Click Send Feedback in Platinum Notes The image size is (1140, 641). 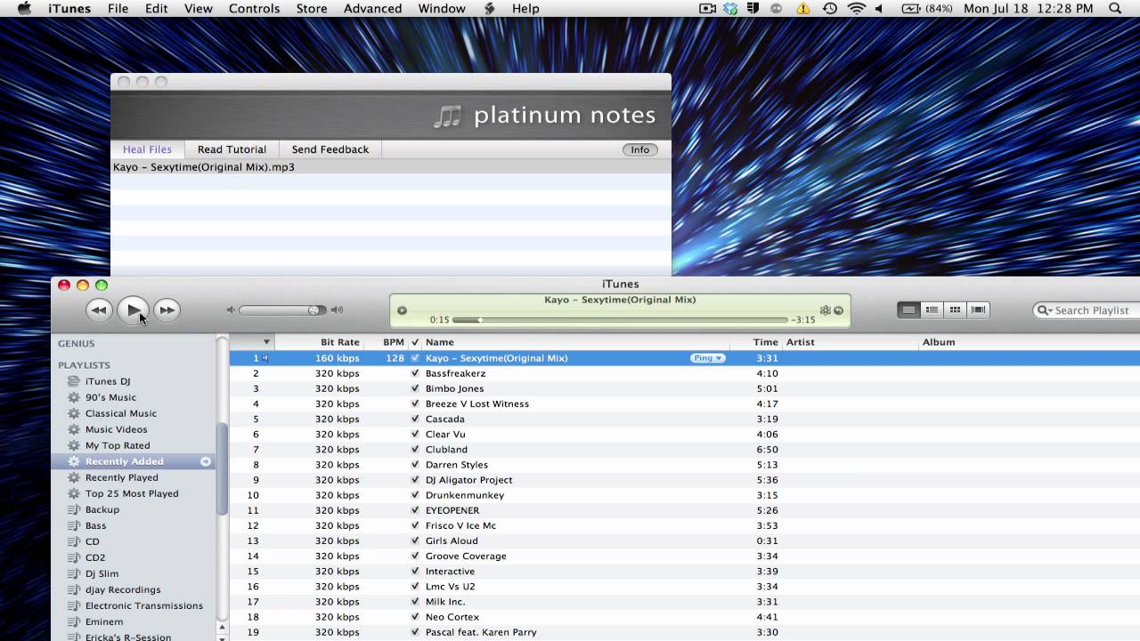(x=330, y=150)
